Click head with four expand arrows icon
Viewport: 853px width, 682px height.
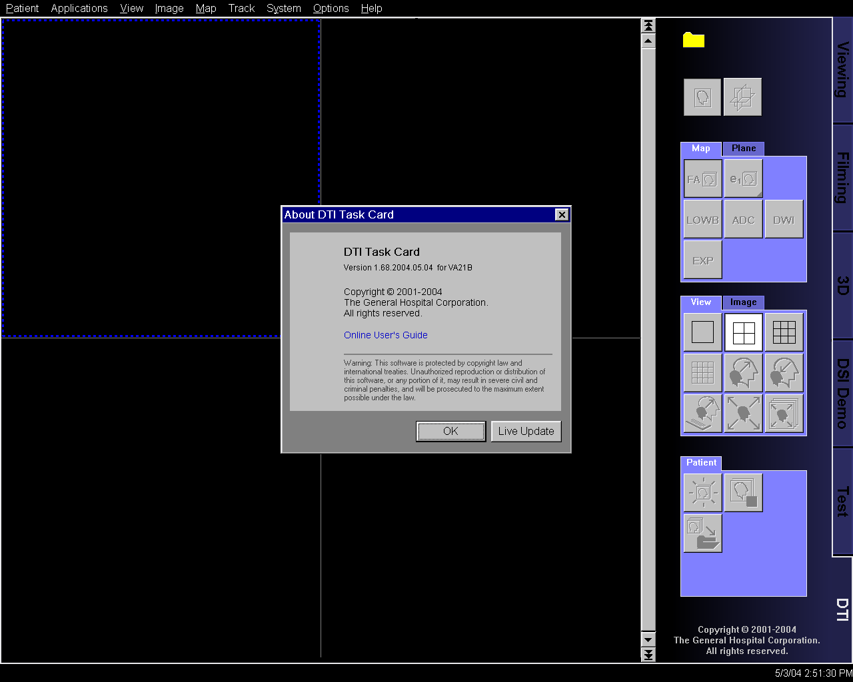(x=743, y=413)
